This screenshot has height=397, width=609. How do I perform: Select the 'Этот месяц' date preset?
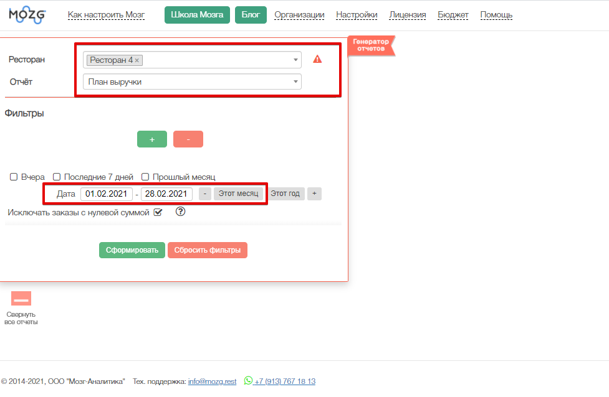point(238,194)
